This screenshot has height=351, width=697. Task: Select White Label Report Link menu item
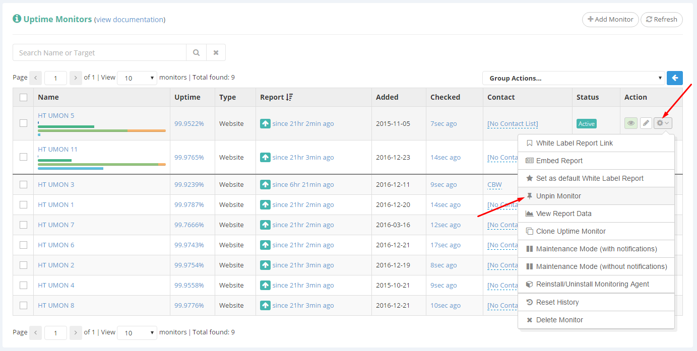pyautogui.click(x=596, y=143)
